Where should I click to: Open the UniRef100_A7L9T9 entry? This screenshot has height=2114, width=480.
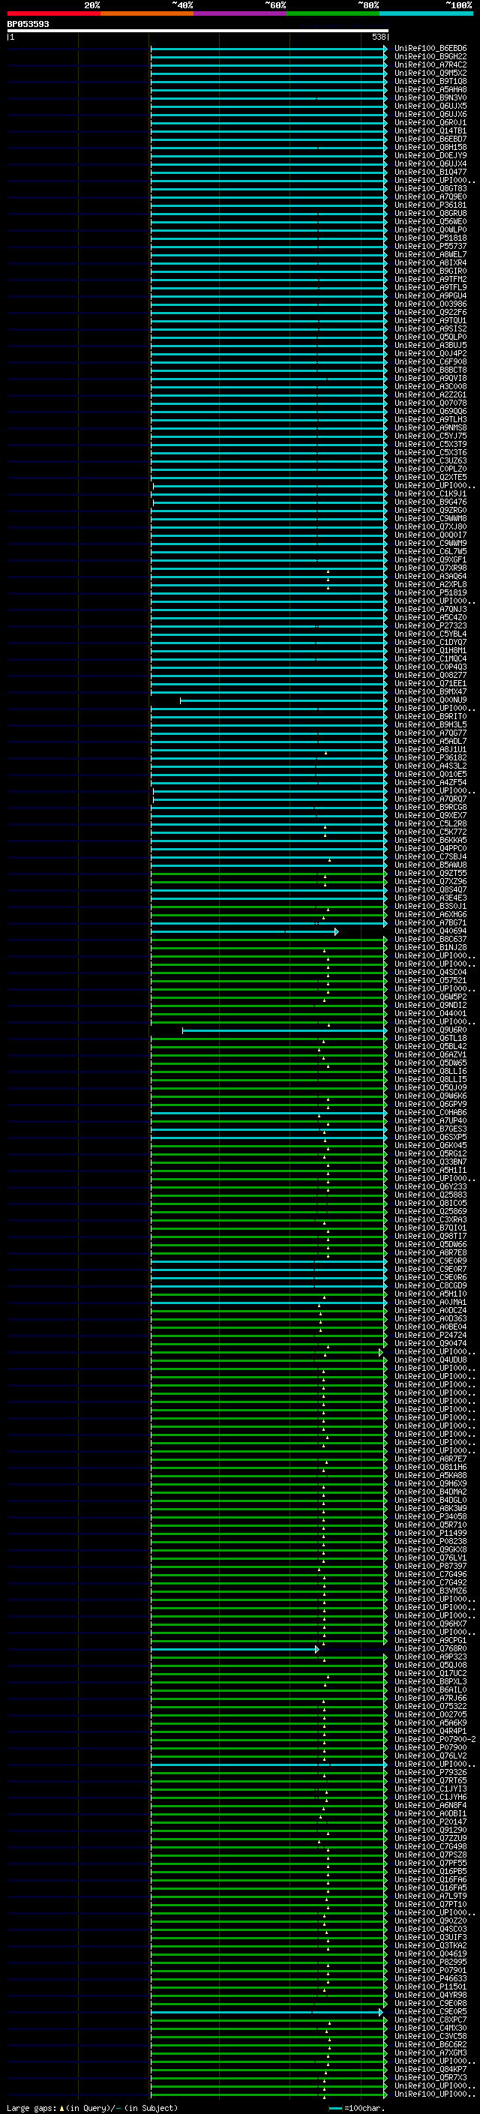[430, 1896]
